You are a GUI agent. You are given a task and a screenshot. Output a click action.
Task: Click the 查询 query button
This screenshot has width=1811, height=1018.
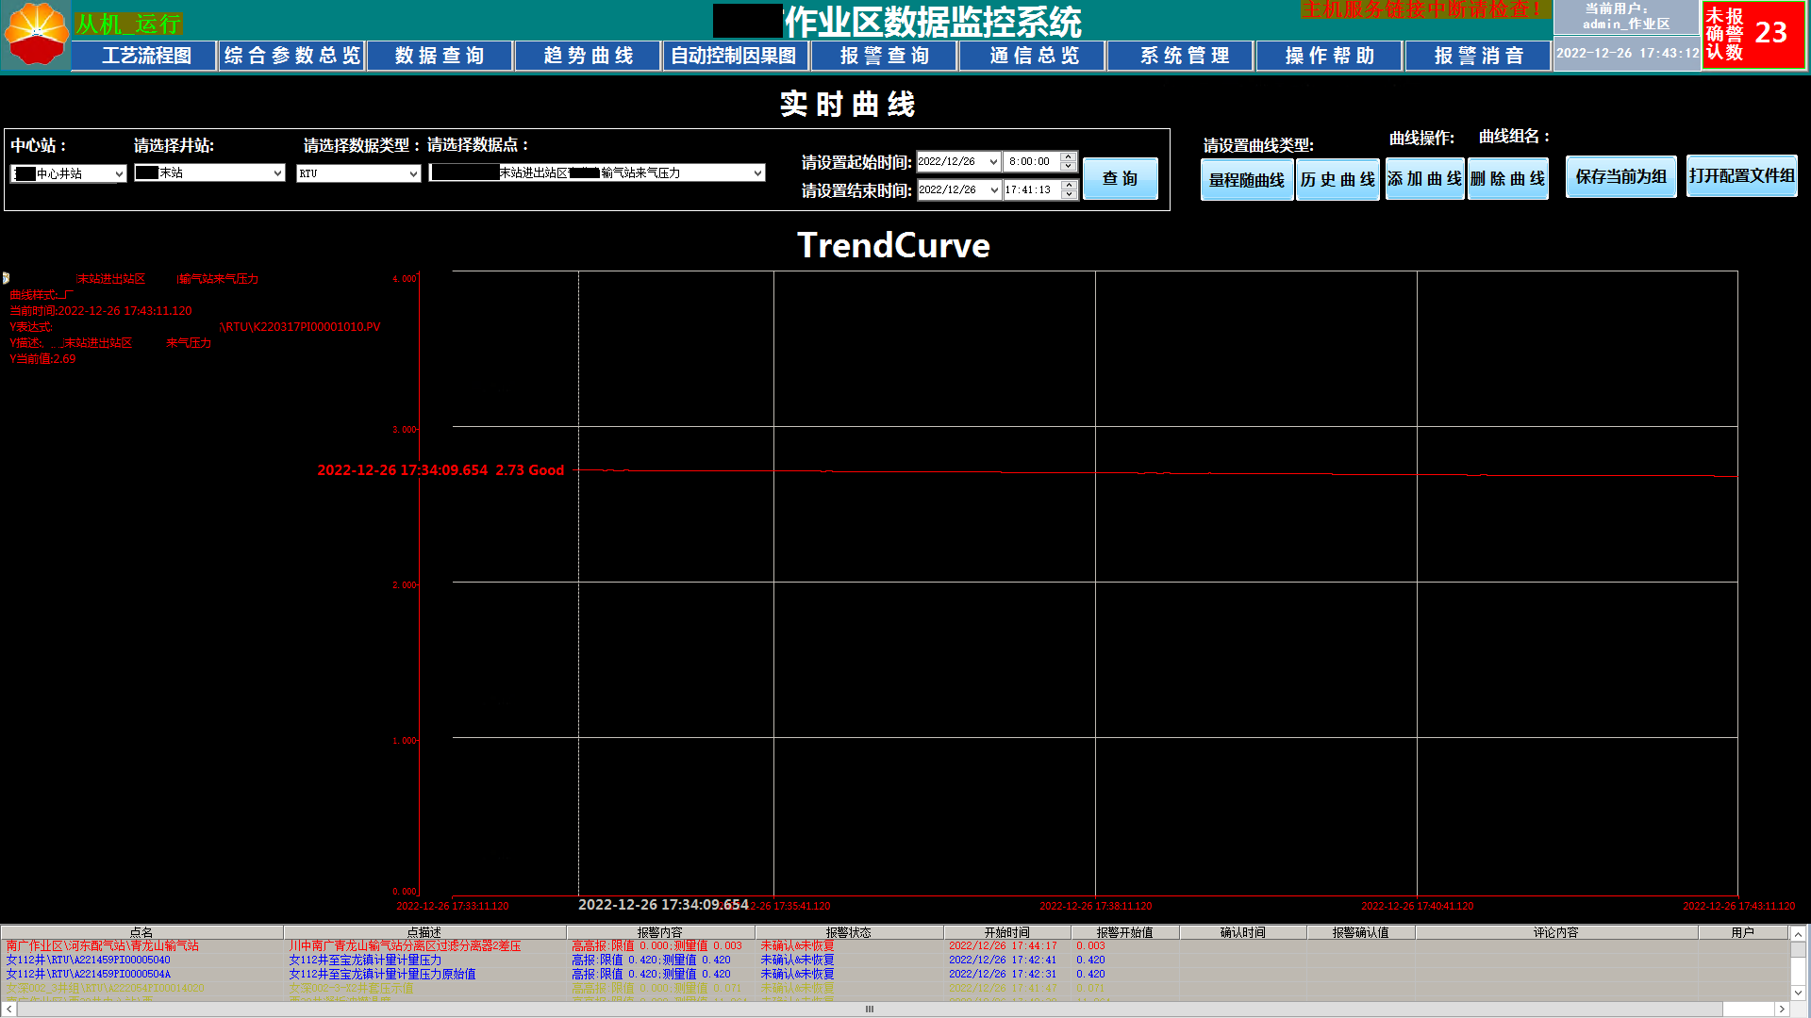[1120, 178]
